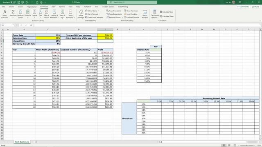The image size is (262, 147).
Task: Switch to the Insert tab
Action: [x=20, y=7]
